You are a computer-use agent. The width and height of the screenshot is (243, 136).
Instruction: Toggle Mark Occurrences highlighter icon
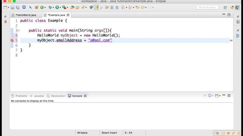[96, 7]
